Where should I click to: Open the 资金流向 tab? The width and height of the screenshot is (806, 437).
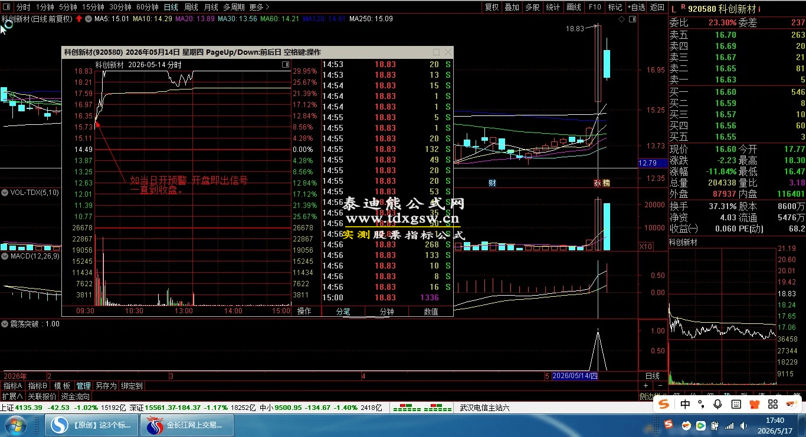(75, 396)
